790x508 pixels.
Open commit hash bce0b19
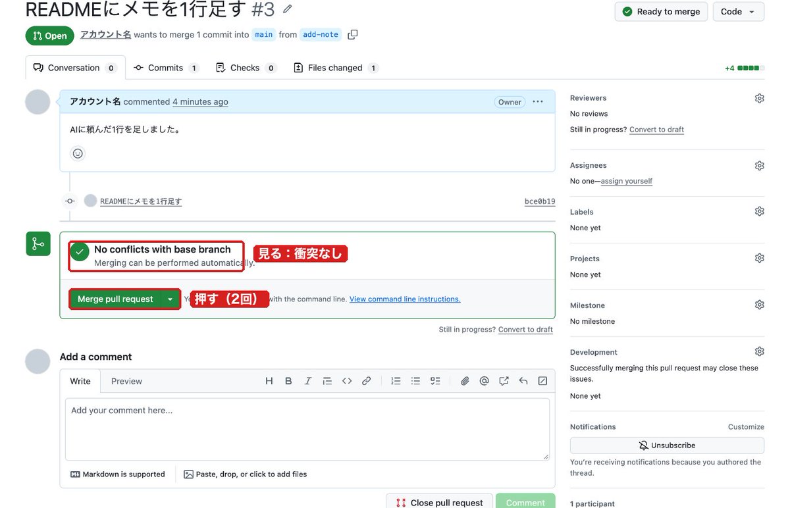[x=540, y=201]
